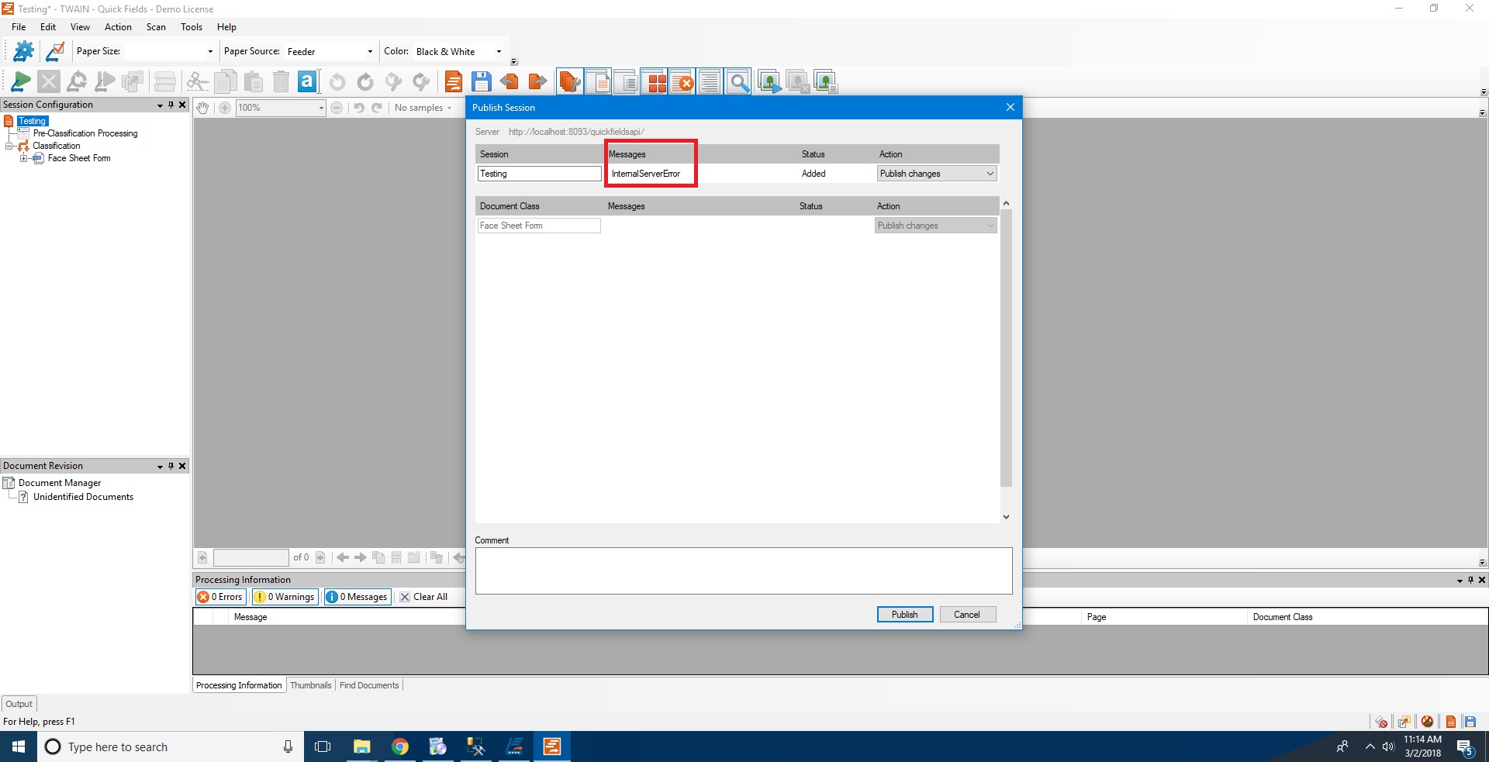This screenshot has width=1489, height=762.
Task: Click the blue letter 'a' text icon
Action: pyautogui.click(x=307, y=81)
